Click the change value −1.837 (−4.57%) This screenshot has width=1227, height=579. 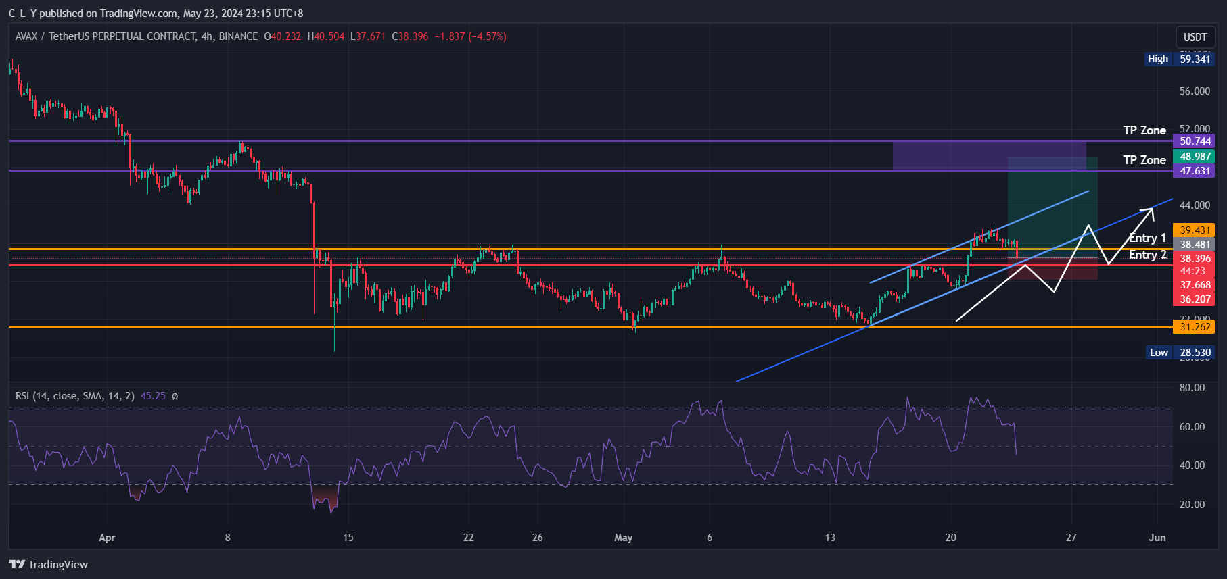click(470, 36)
